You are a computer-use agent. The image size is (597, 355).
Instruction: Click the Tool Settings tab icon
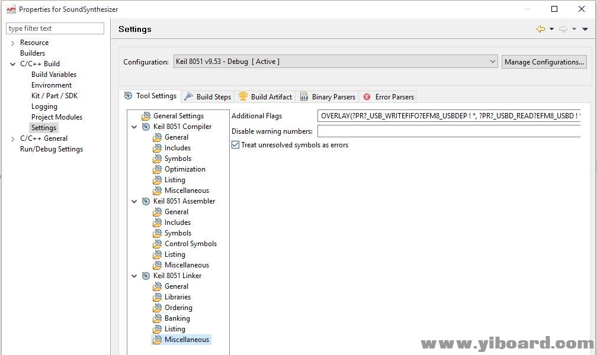(129, 96)
